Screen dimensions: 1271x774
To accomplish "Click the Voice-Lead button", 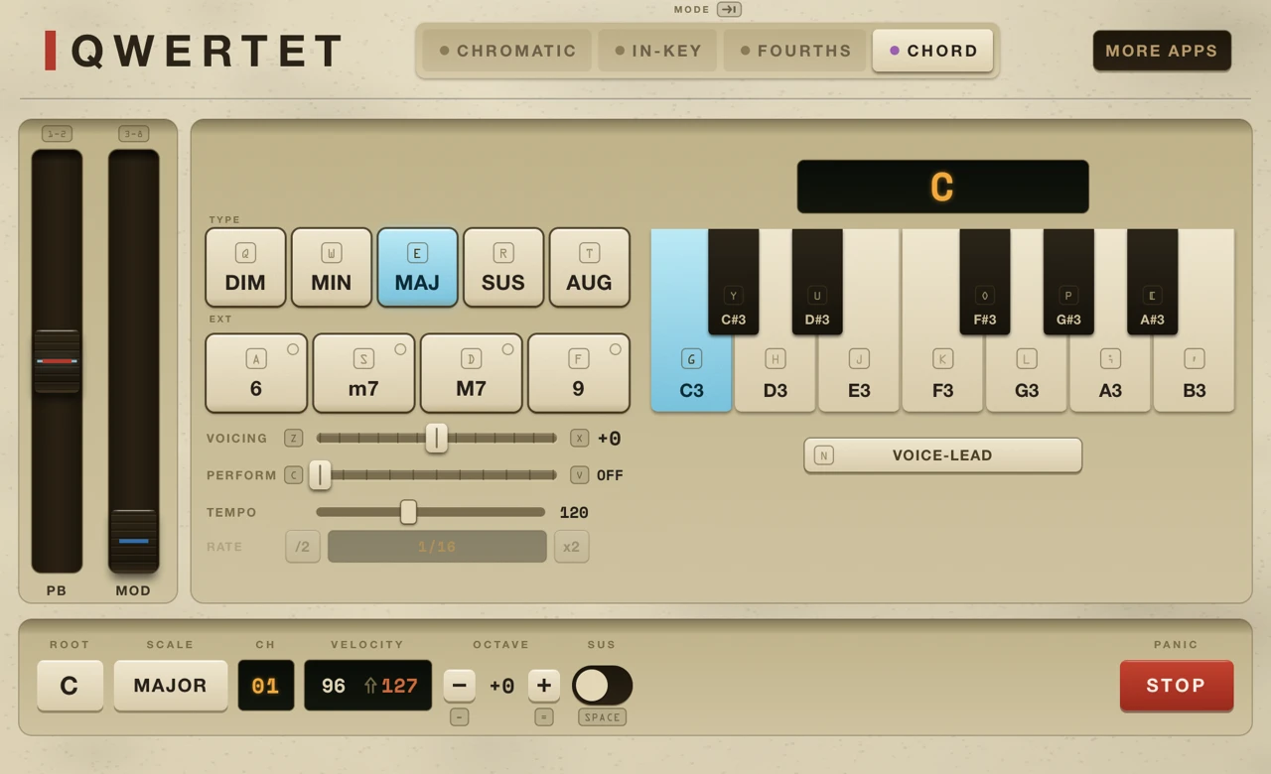I will (x=943, y=455).
